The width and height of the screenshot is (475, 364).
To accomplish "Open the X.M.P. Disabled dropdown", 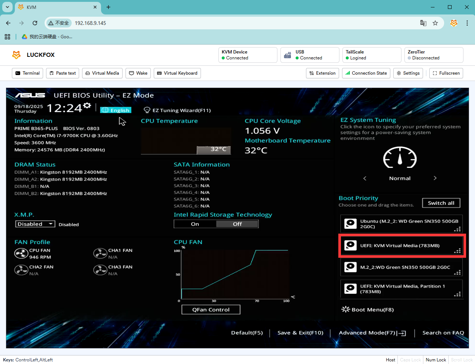I will tap(35, 224).
